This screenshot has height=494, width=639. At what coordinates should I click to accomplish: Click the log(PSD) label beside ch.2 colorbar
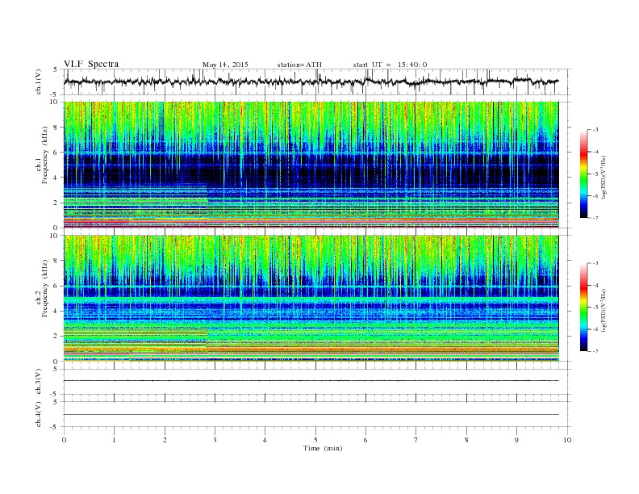(x=604, y=311)
